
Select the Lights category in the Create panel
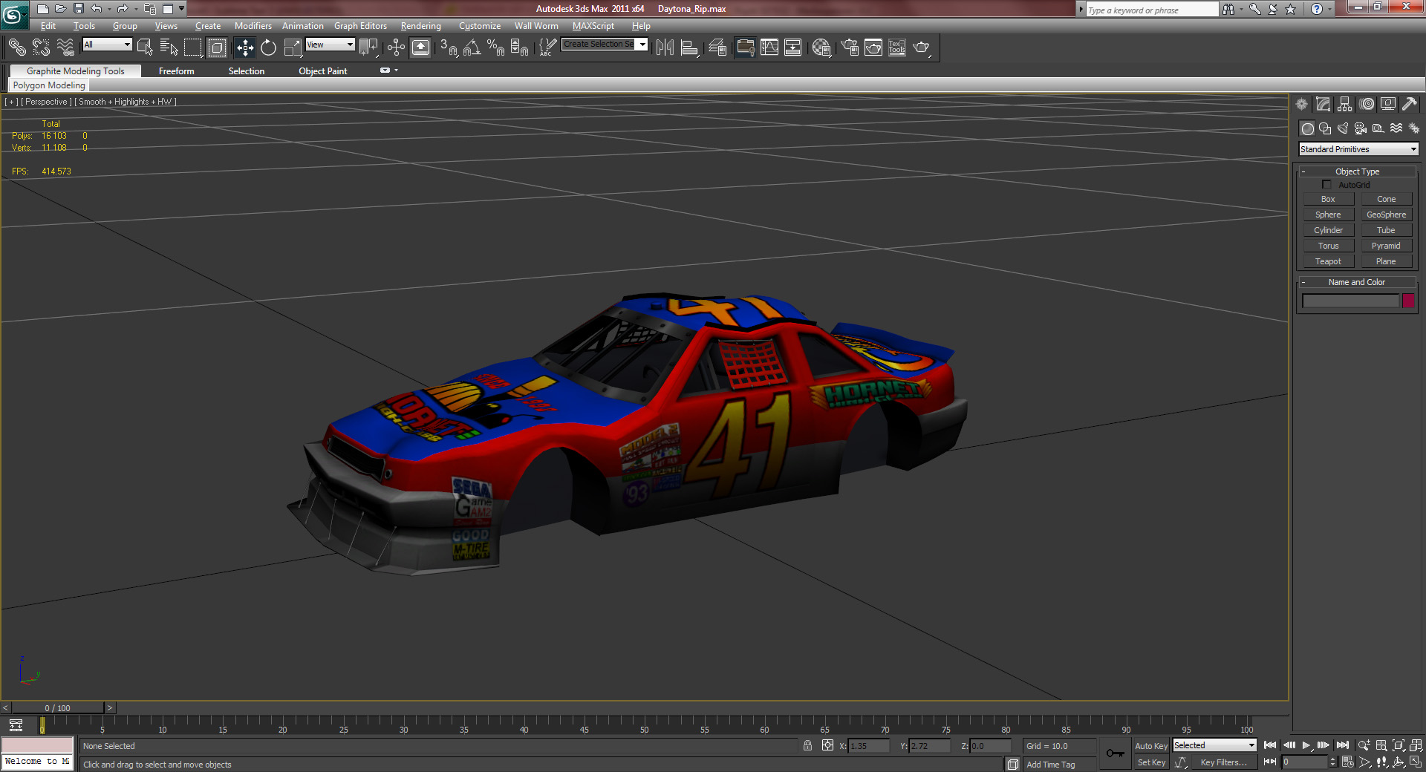pyautogui.click(x=1343, y=128)
